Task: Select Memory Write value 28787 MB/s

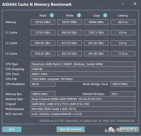Action: pyautogui.click(x=70, y=22)
